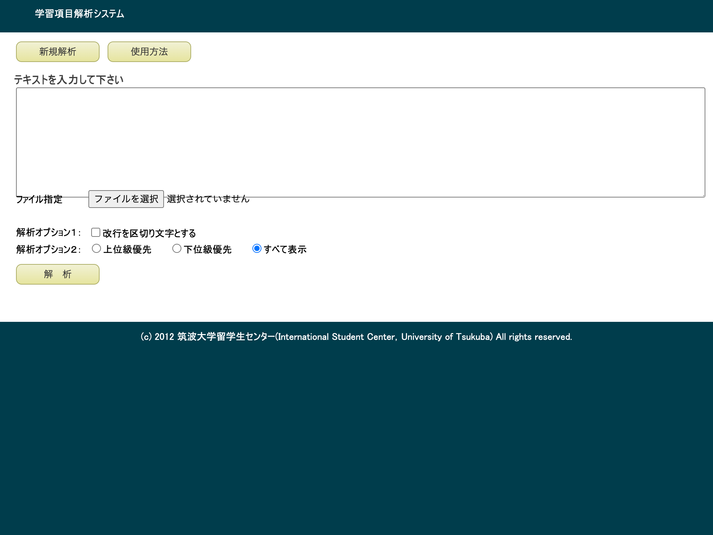This screenshot has width=713, height=535.
Task: Focus the large text input area
Action: (x=360, y=139)
